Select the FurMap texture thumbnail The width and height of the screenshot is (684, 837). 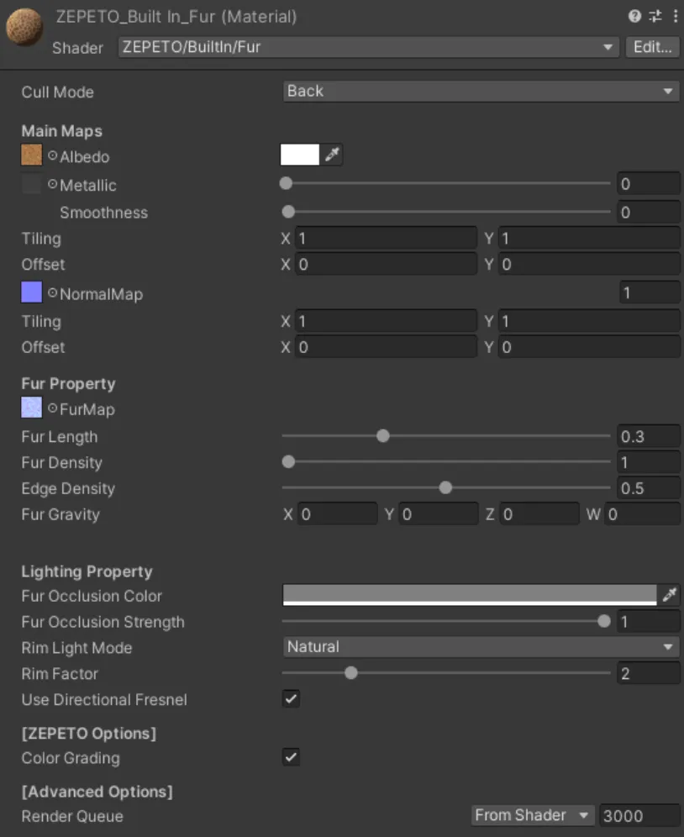[31, 408]
